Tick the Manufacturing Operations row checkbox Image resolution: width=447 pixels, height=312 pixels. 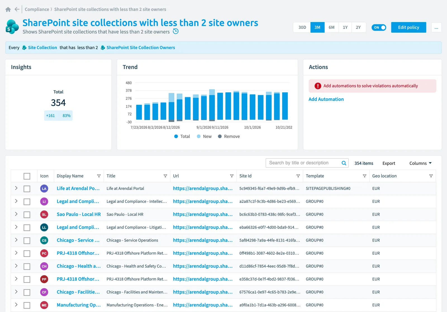(27, 305)
